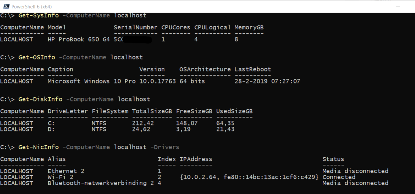Click the Bluetooth-netwerkverbinding 2 alias
This screenshot has height=194, width=415.
point(101,183)
